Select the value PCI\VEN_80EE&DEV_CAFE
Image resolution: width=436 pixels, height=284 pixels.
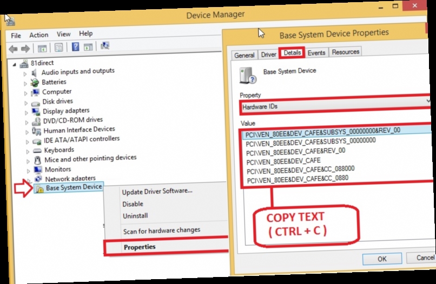pos(283,161)
